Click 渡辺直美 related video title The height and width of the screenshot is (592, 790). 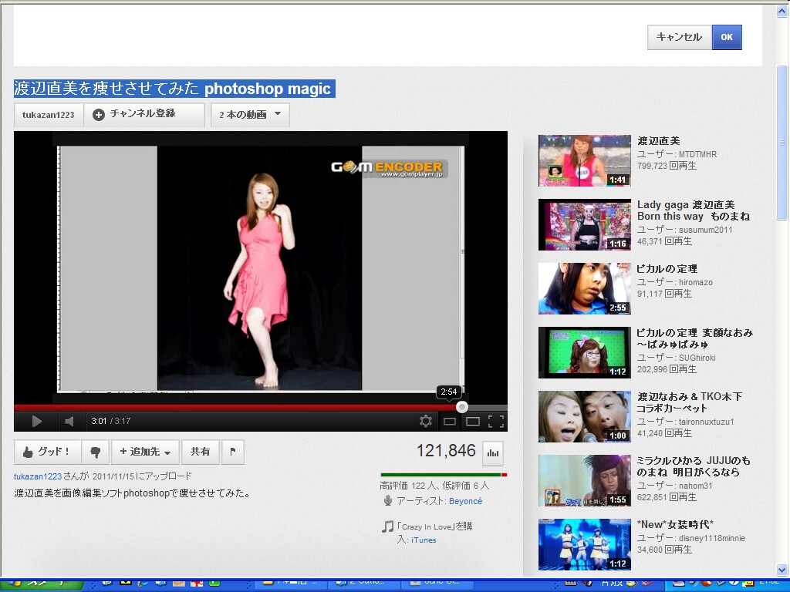(x=659, y=141)
